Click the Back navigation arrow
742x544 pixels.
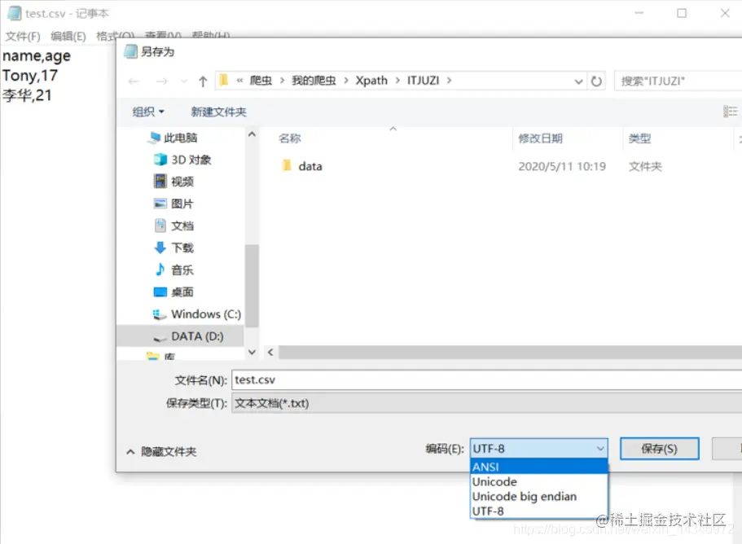[x=134, y=81]
